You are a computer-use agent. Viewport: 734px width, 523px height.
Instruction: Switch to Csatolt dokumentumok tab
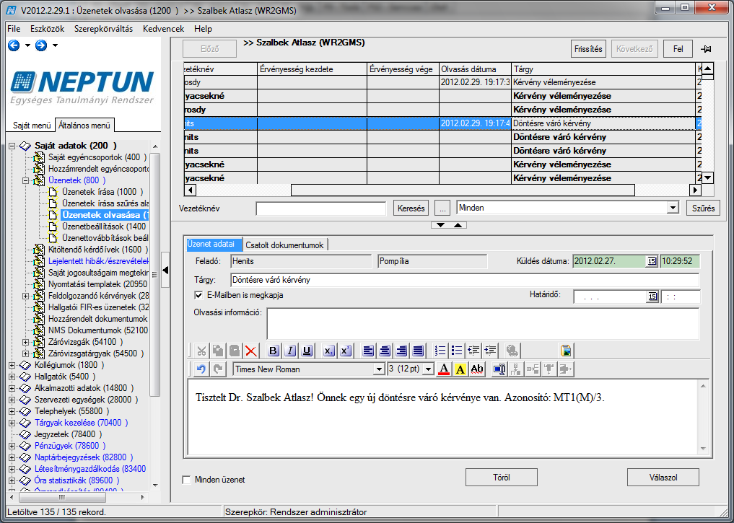point(284,245)
